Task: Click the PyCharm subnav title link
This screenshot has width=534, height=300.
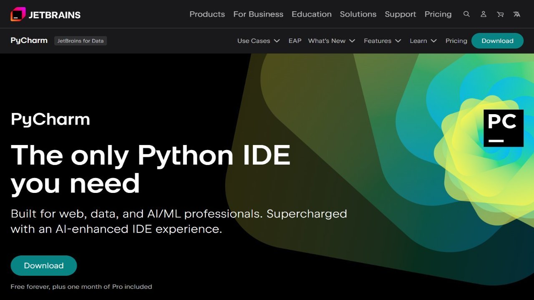Action: click(x=29, y=40)
